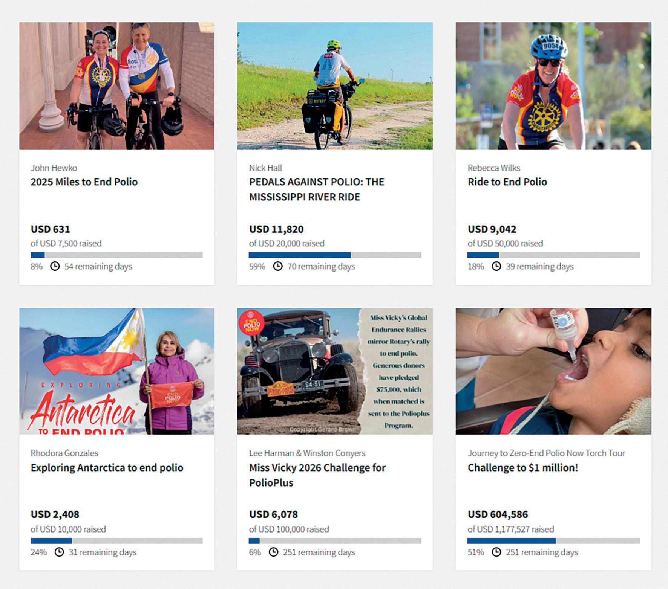Click the Lee Harman & Winston Conyers name
The width and height of the screenshot is (668, 589).
[x=307, y=453]
